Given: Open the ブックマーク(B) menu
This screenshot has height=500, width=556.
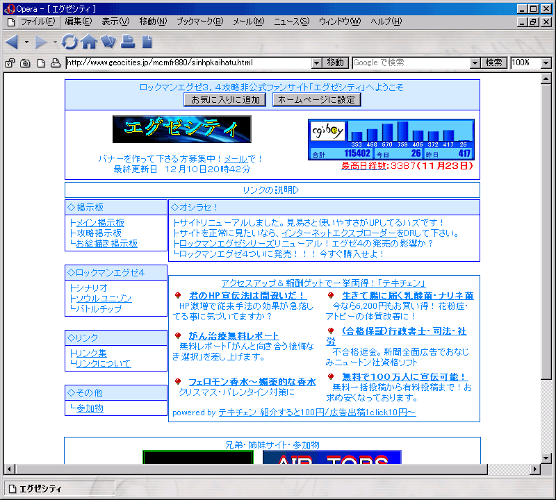Looking at the screenshot, I should tap(200, 22).
